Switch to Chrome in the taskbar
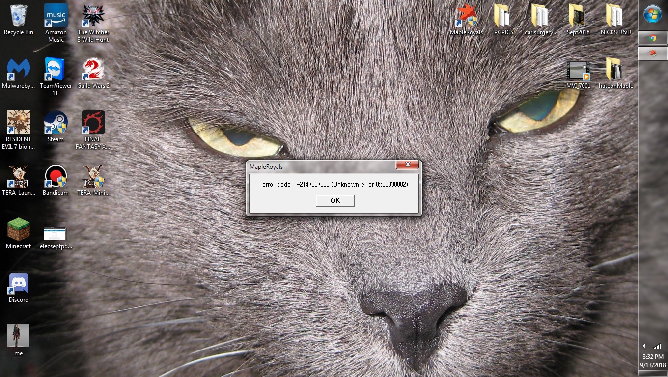 [652, 38]
